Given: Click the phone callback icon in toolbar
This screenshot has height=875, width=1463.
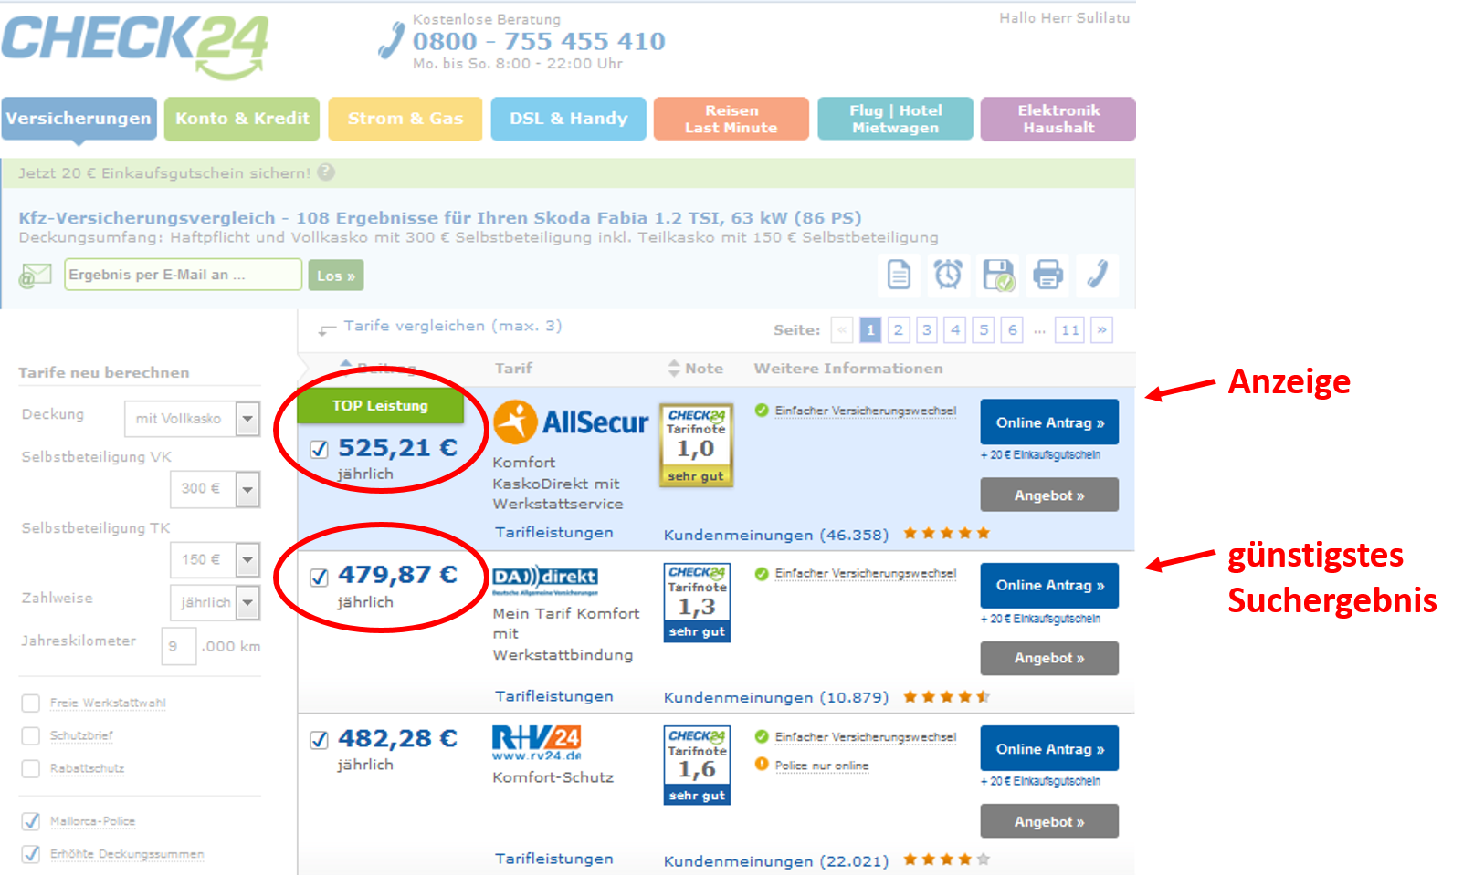Looking at the screenshot, I should click(x=1098, y=274).
